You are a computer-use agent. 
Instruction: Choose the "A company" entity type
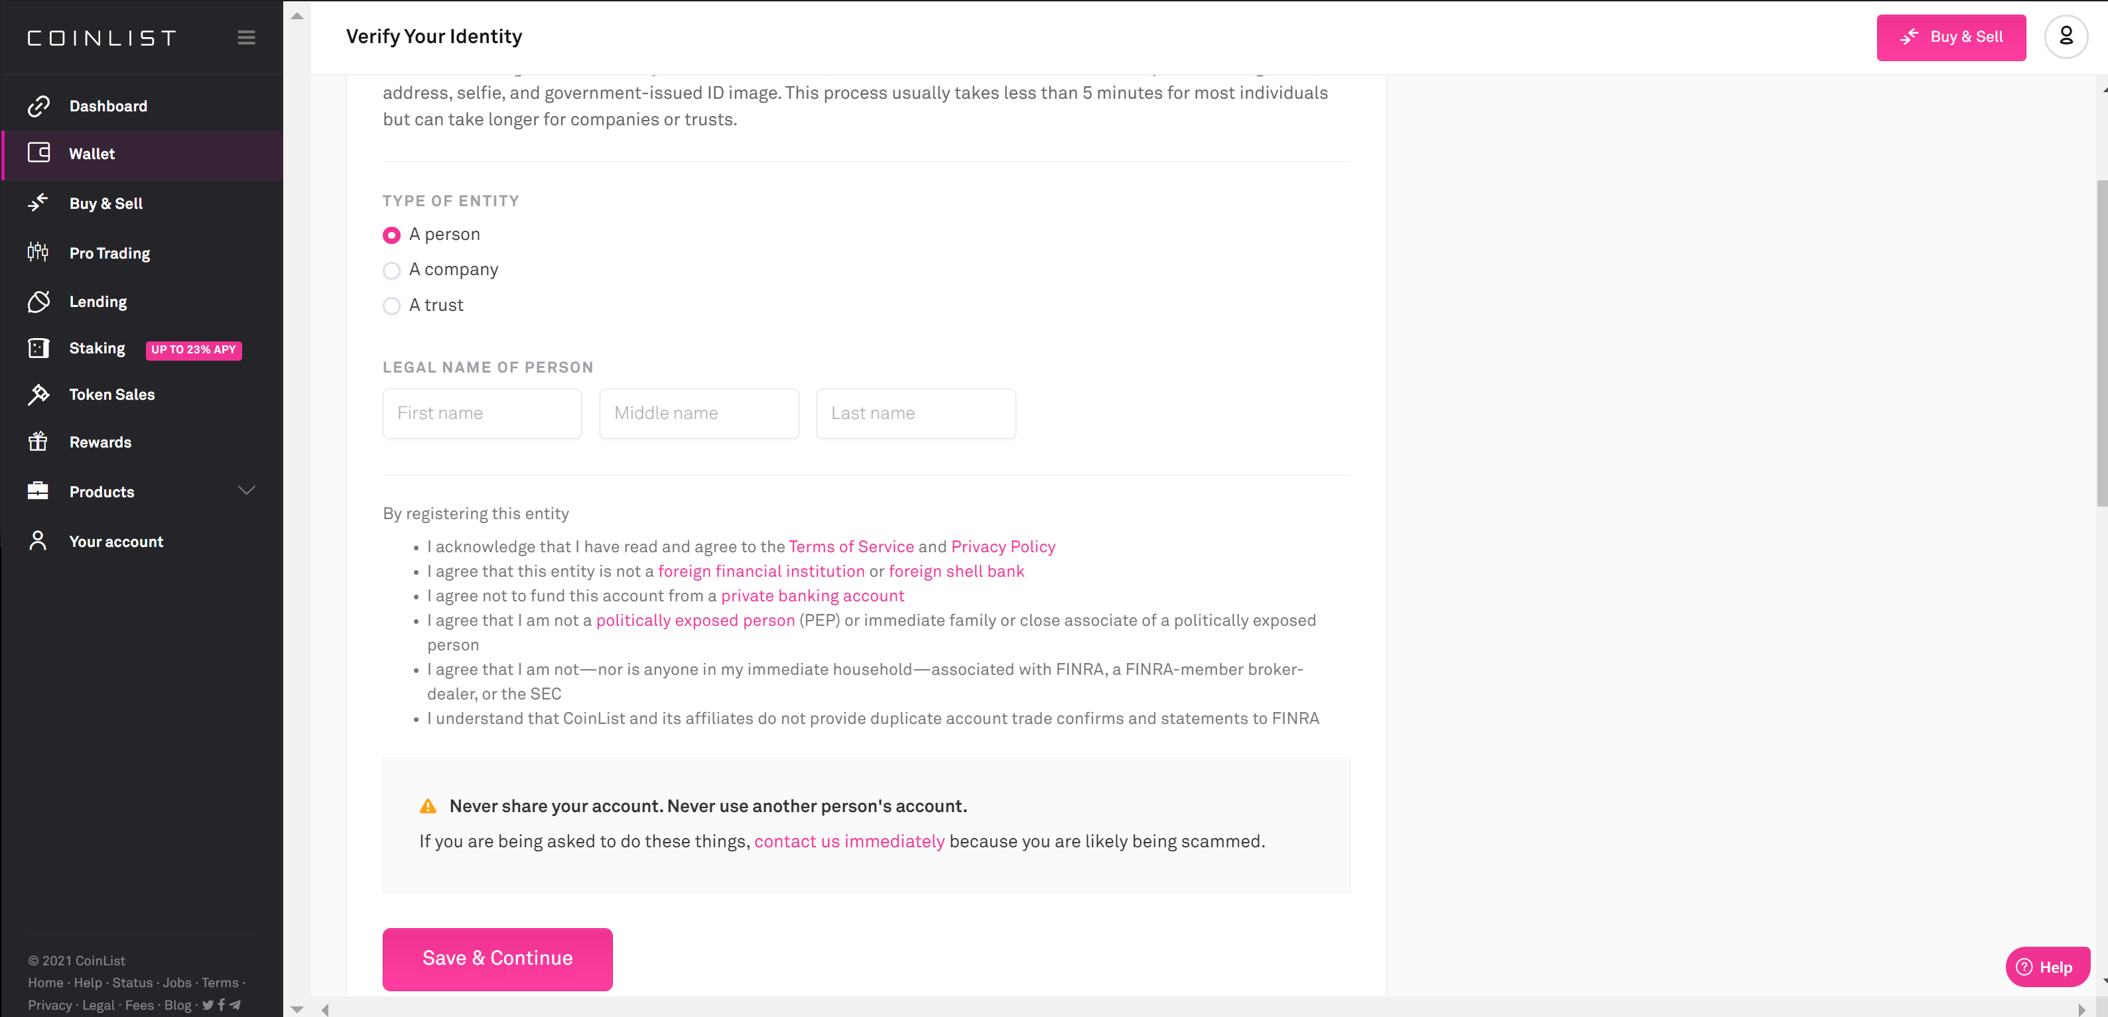click(391, 270)
